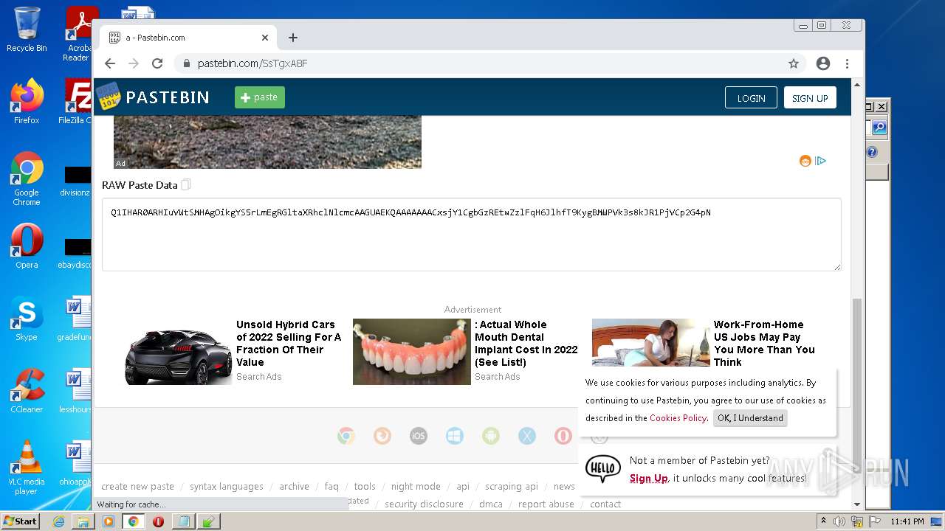Screen dimensions: 945x531
Task: Open the 'Unsold Hybrid Cars of 2022' ad headline
Action: click(289, 344)
